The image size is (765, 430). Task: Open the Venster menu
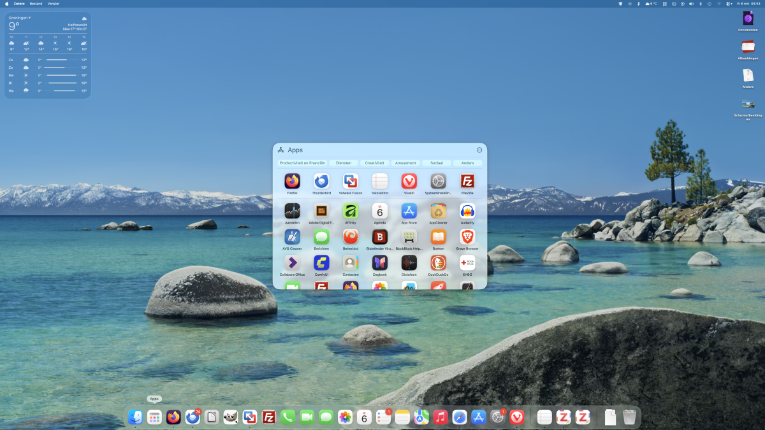(x=54, y=3)
